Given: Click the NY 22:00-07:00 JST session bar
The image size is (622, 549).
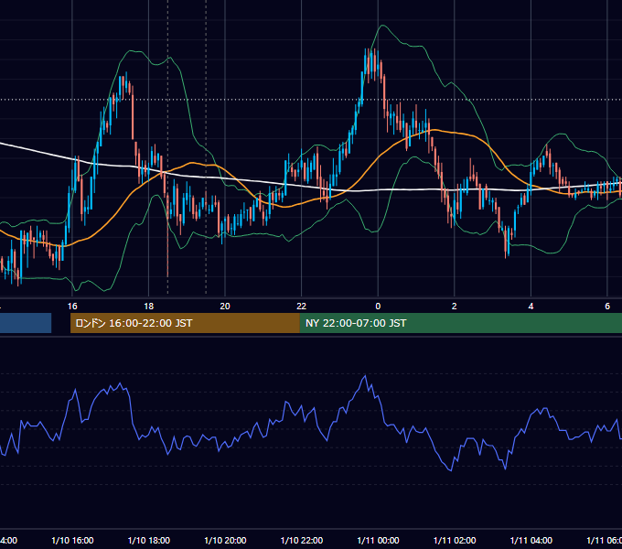Looking at the screenshot, I should [x=460, y=323].
